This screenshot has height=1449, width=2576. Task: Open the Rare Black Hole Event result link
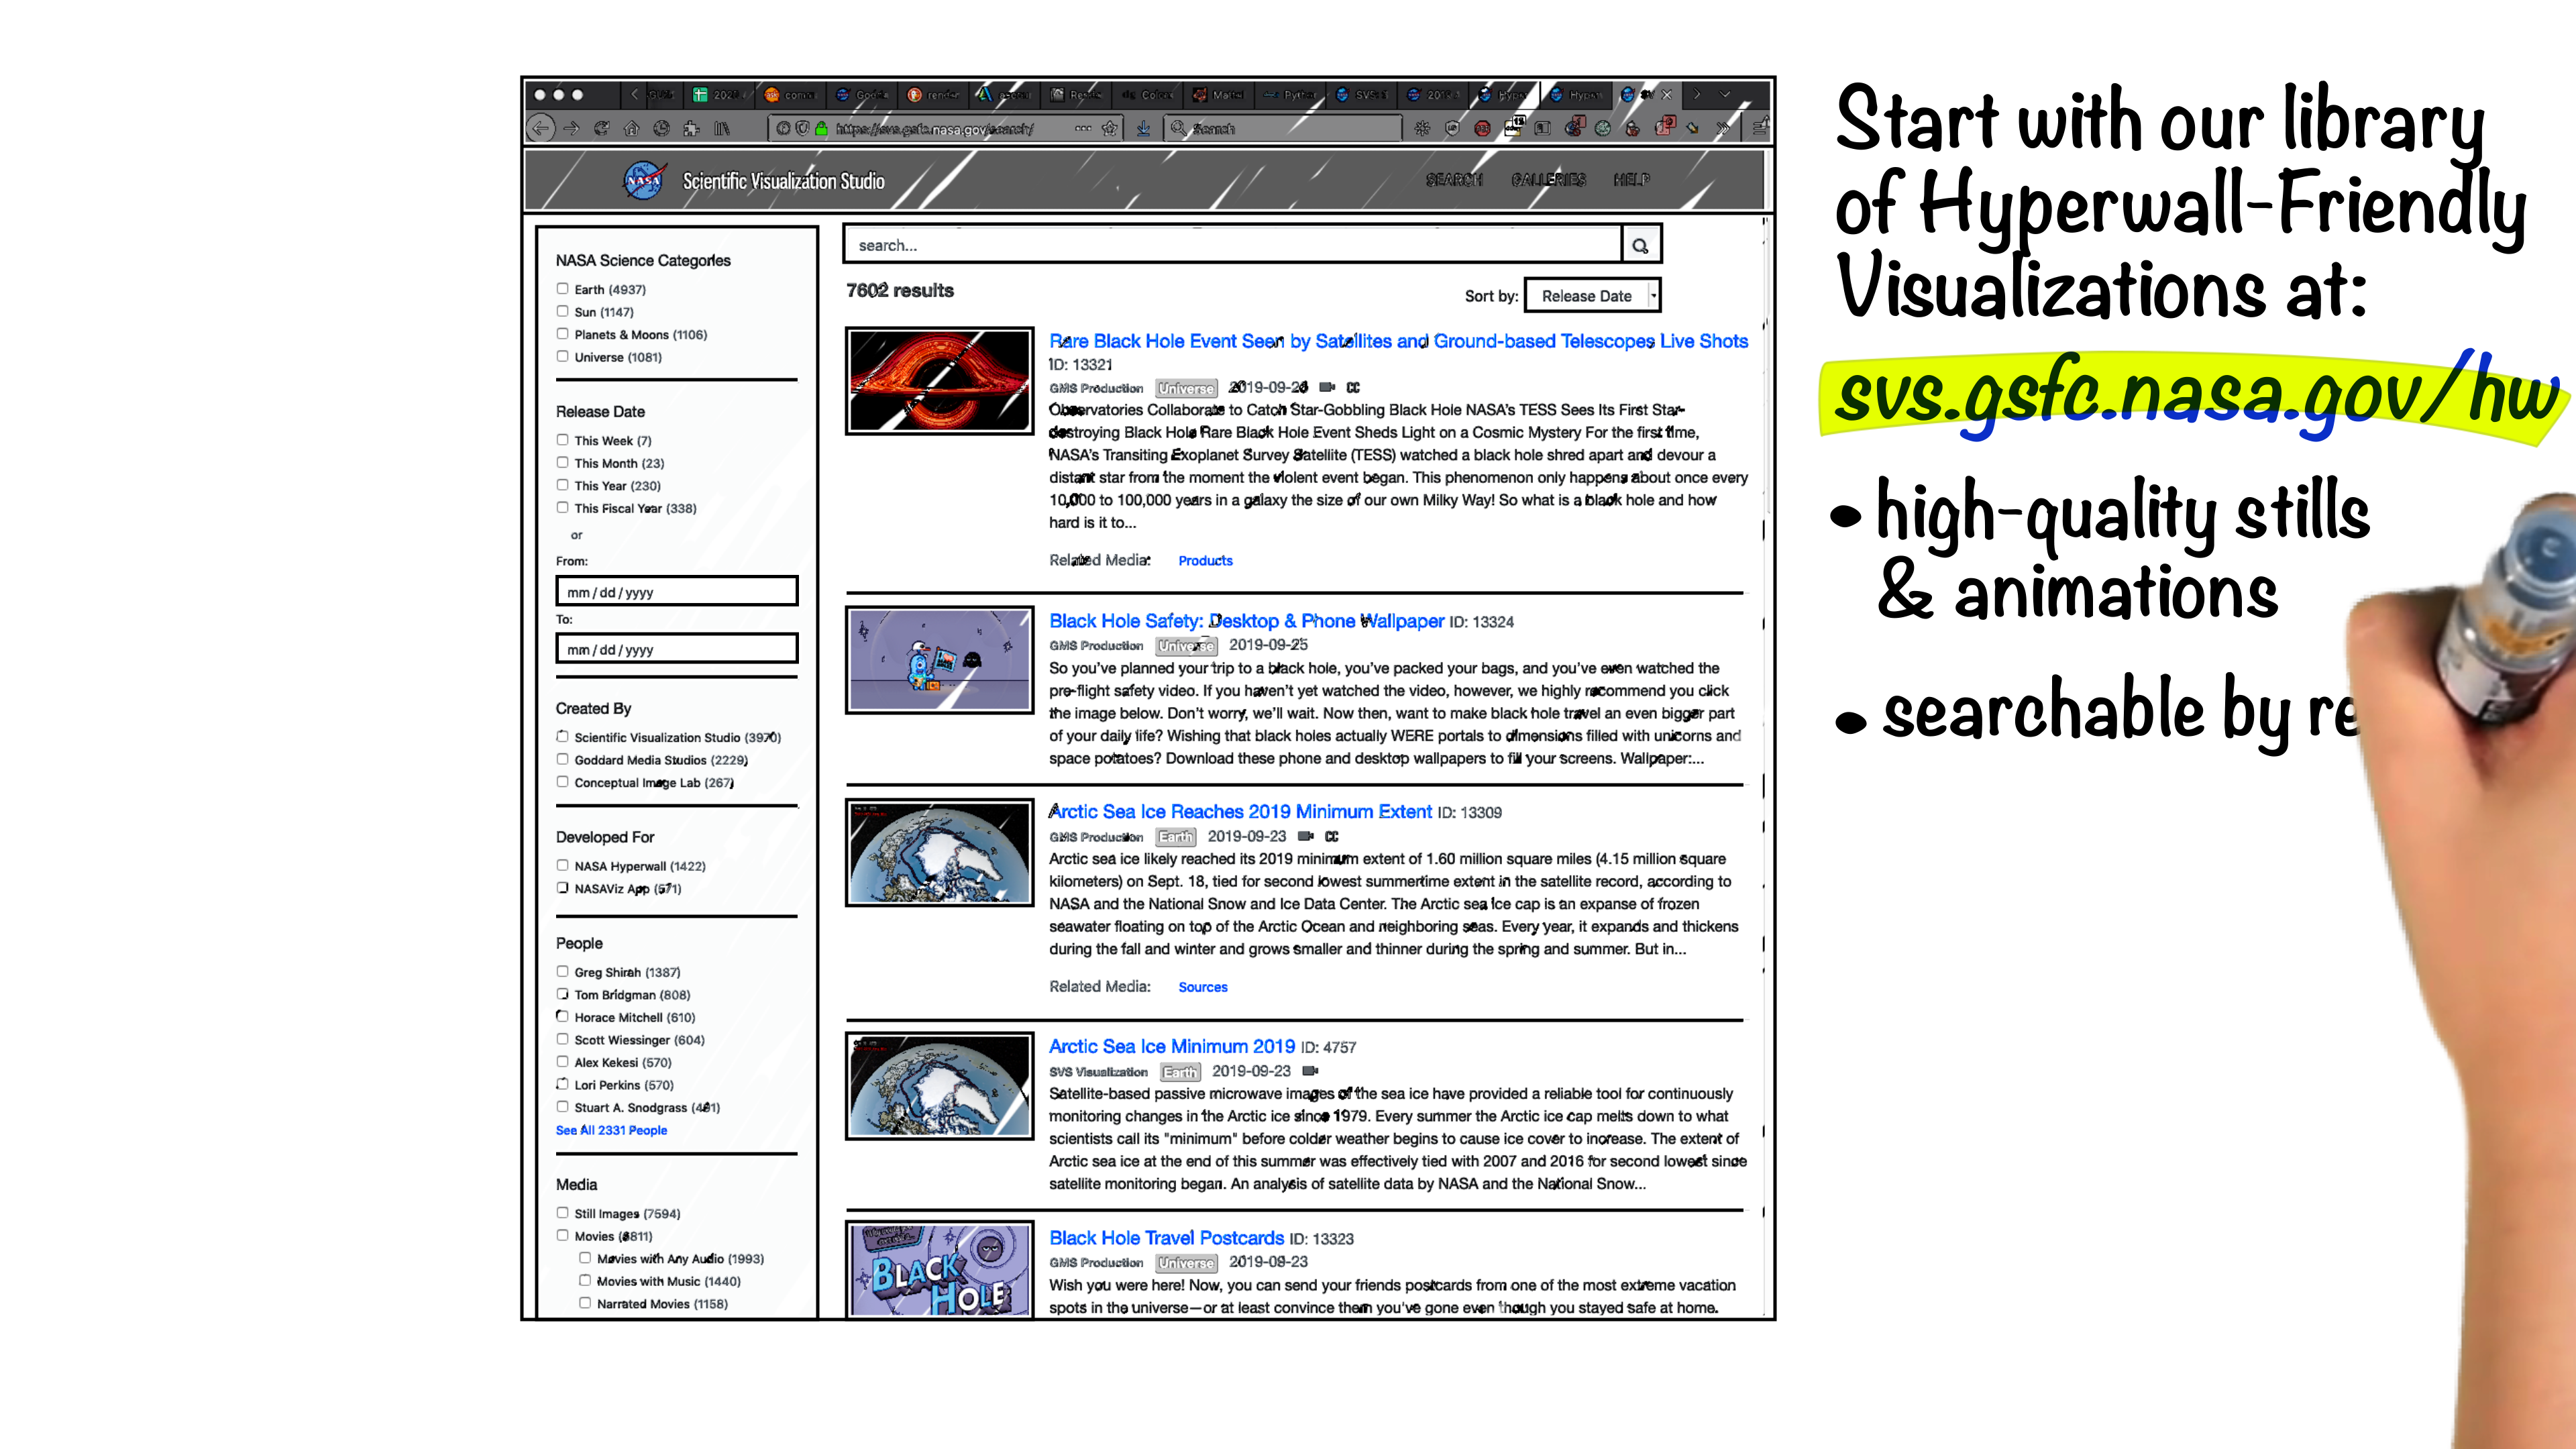click(x=1398, y=341)
